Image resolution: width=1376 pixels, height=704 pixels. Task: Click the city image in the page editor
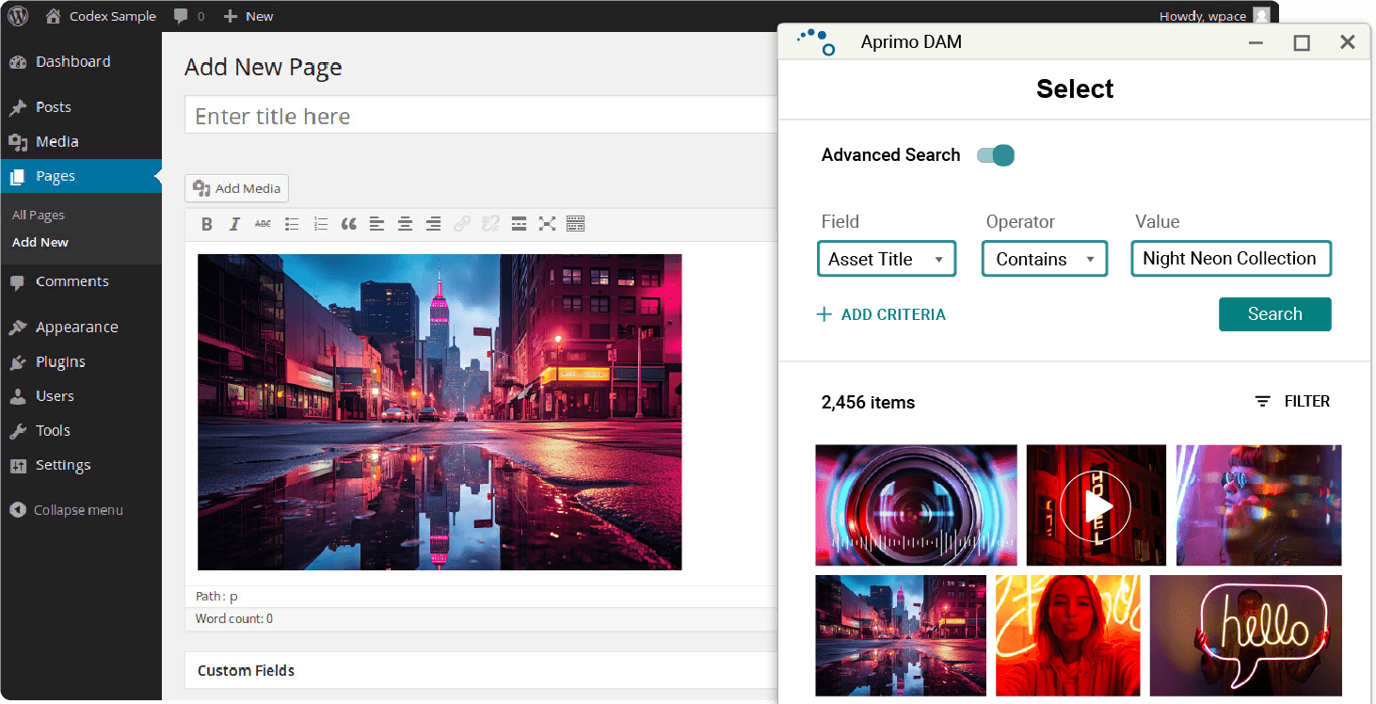(440, 412)
